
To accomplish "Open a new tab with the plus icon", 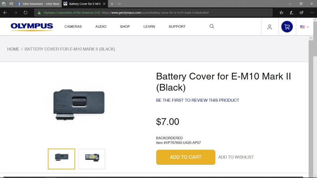I will (112, 4).
